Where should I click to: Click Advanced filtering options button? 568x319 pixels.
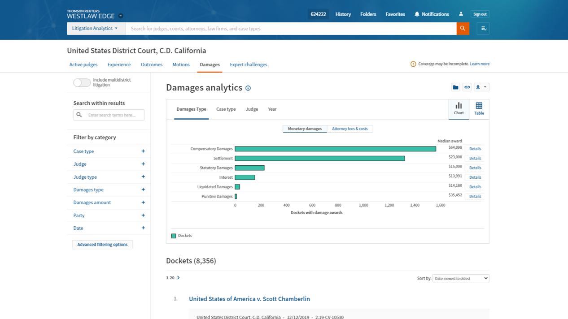(102, 245)
